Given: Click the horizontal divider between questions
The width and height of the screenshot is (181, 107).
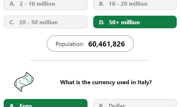Looking at the screenshot, I should [x=90, y=60].
